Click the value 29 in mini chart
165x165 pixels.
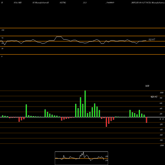click(107, 156)
